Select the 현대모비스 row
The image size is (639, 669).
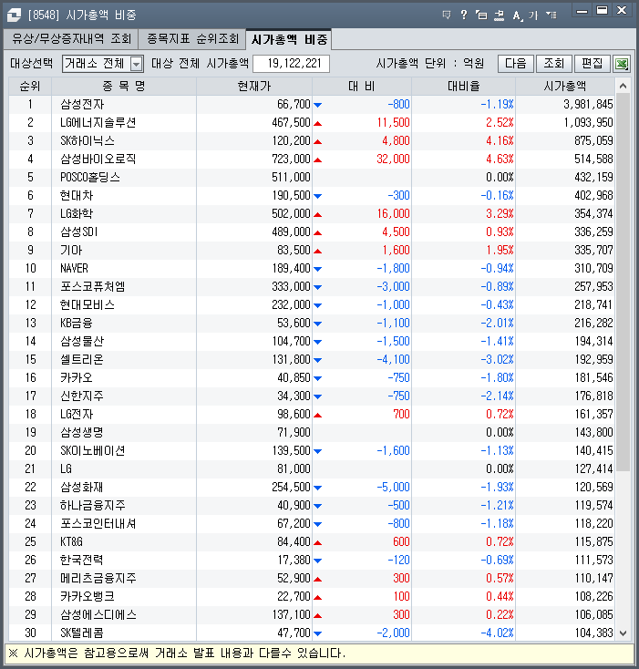(312, 305)
